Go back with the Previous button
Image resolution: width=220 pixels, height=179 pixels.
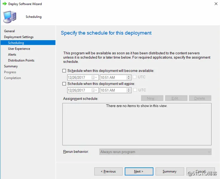pos(108,172)
